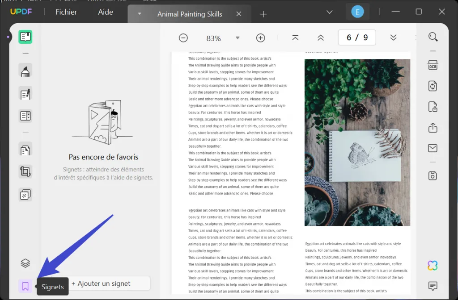Open the Share file icon
Screen dimensions: 458x300
click(433, 127)
